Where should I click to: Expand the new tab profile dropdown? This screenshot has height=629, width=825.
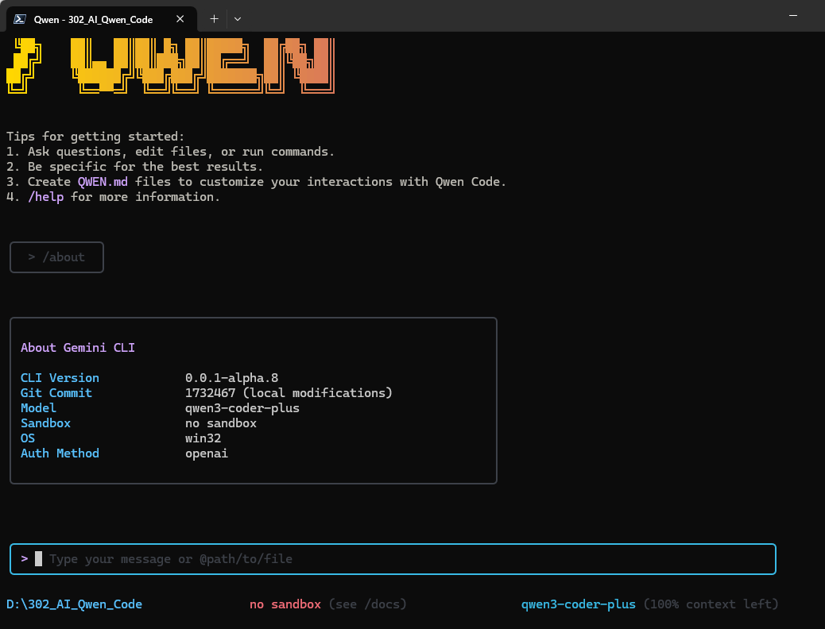click(x=238, y=19)
